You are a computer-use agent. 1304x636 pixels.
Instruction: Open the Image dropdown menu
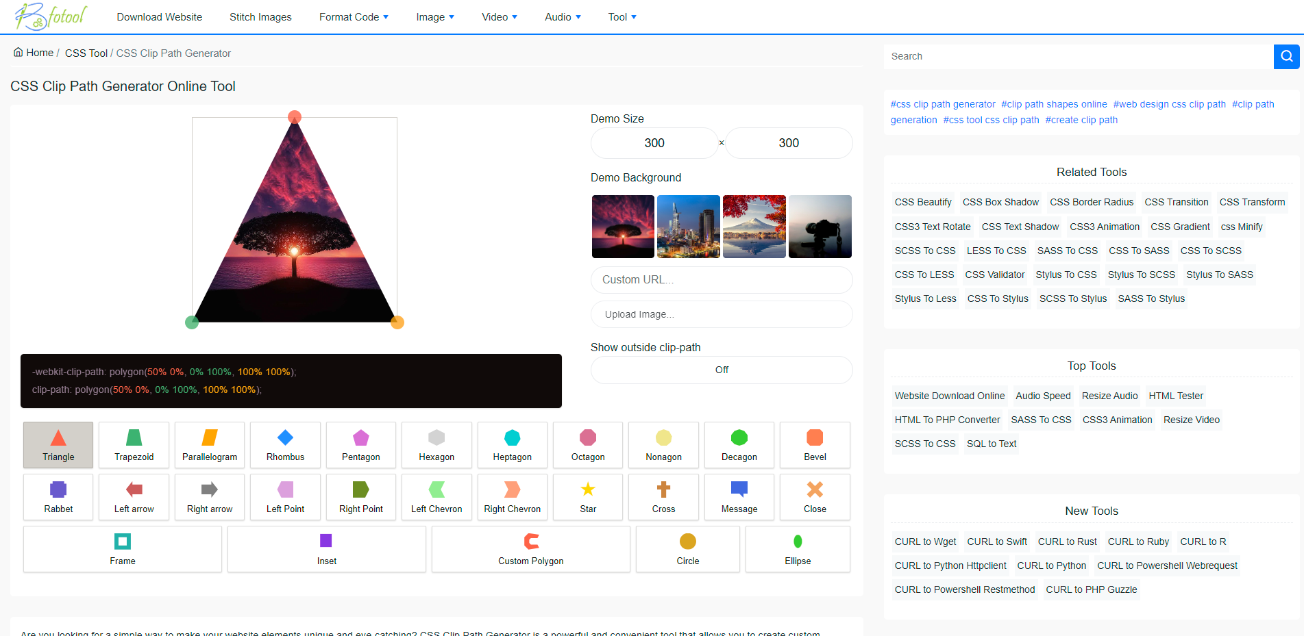pos(435,17)
